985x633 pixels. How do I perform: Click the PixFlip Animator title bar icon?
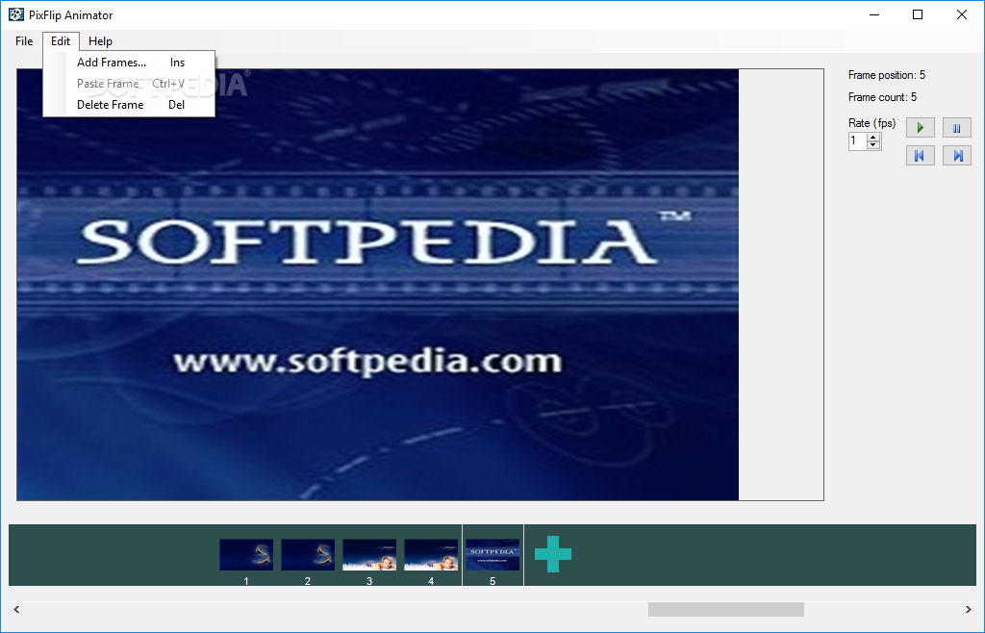click(15, 14)
